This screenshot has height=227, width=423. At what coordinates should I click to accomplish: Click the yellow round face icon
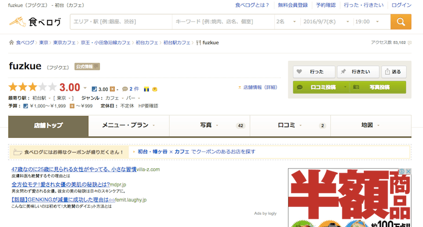(155, 89)
